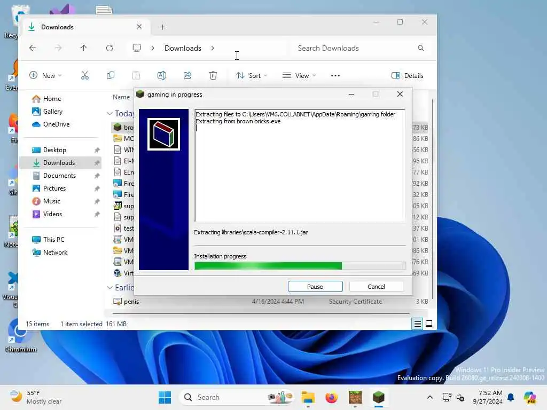Image resolution: width=547 pixels, height=410 pixels.
Task: Open the See more ellipsis menu
Action: (x=335, y=76)
